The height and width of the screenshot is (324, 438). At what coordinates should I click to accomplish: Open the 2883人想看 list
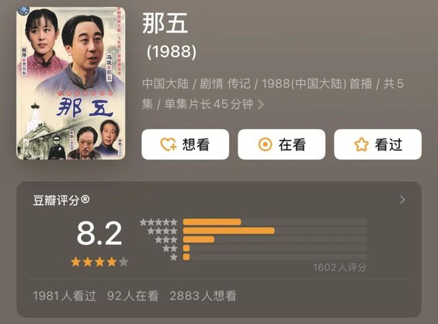(203, 295)
